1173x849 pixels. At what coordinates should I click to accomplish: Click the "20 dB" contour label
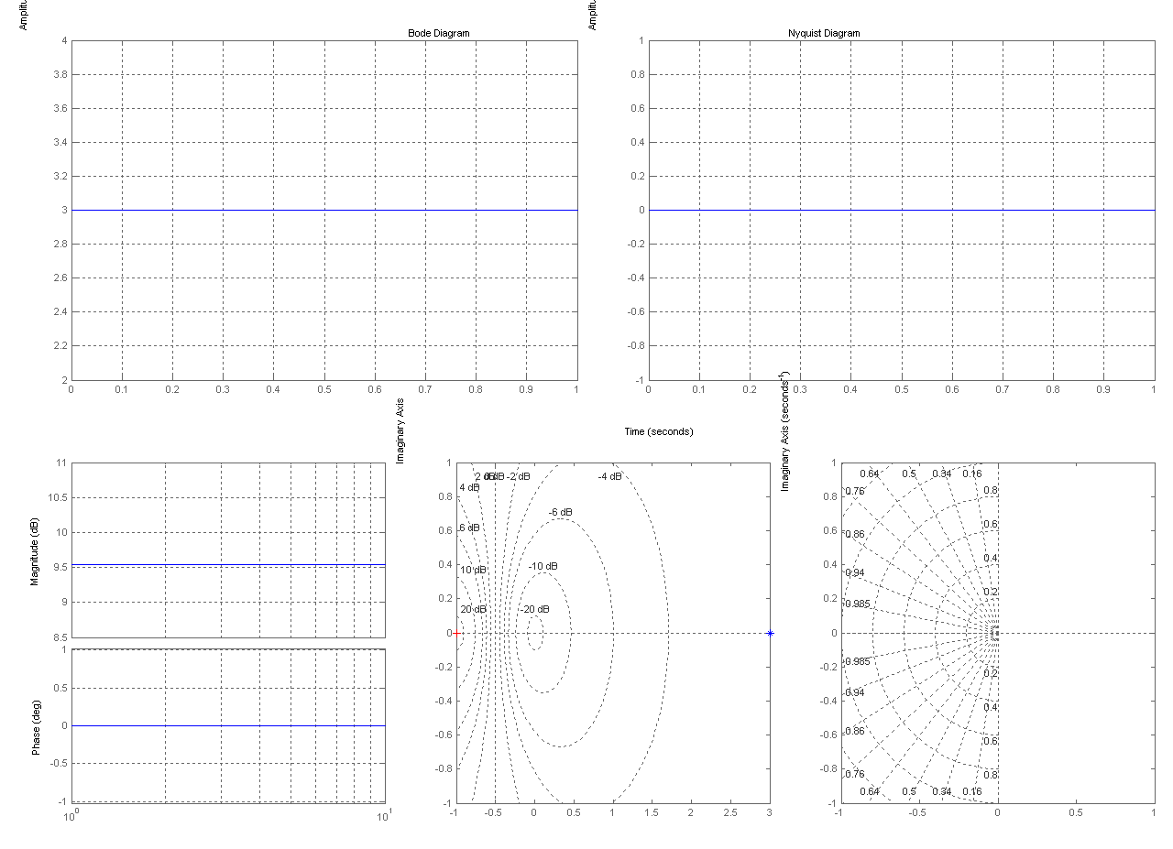click(473, 609)
